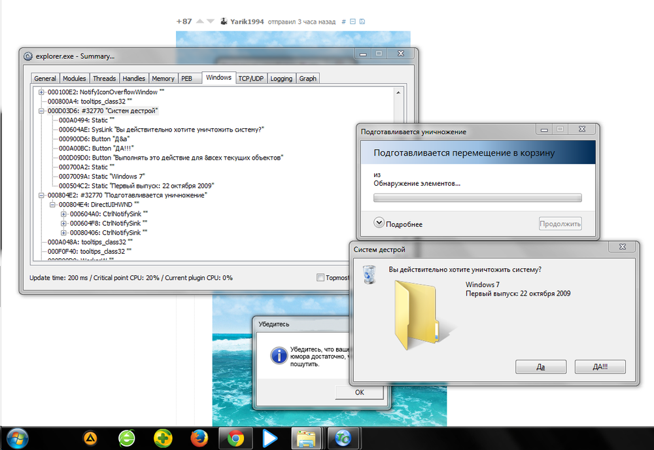Click the save icon next to comment
The image size is (654, 450).
click(362, 22)
